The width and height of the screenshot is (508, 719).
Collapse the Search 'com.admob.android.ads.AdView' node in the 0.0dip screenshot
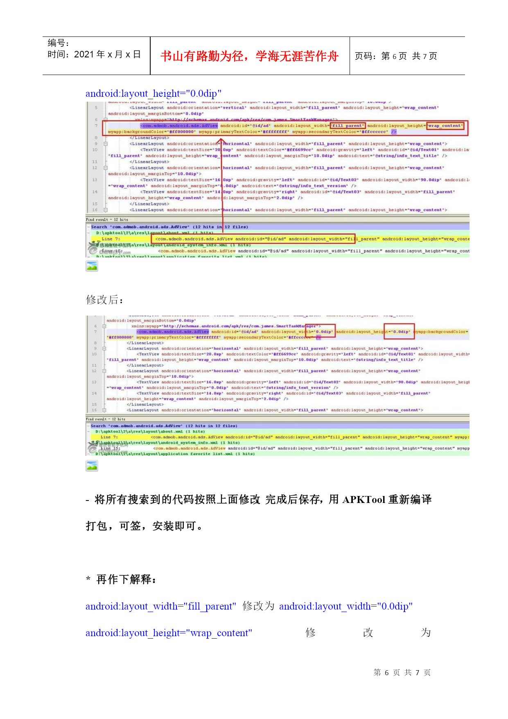pyautogui.click(x=88, y=426)
